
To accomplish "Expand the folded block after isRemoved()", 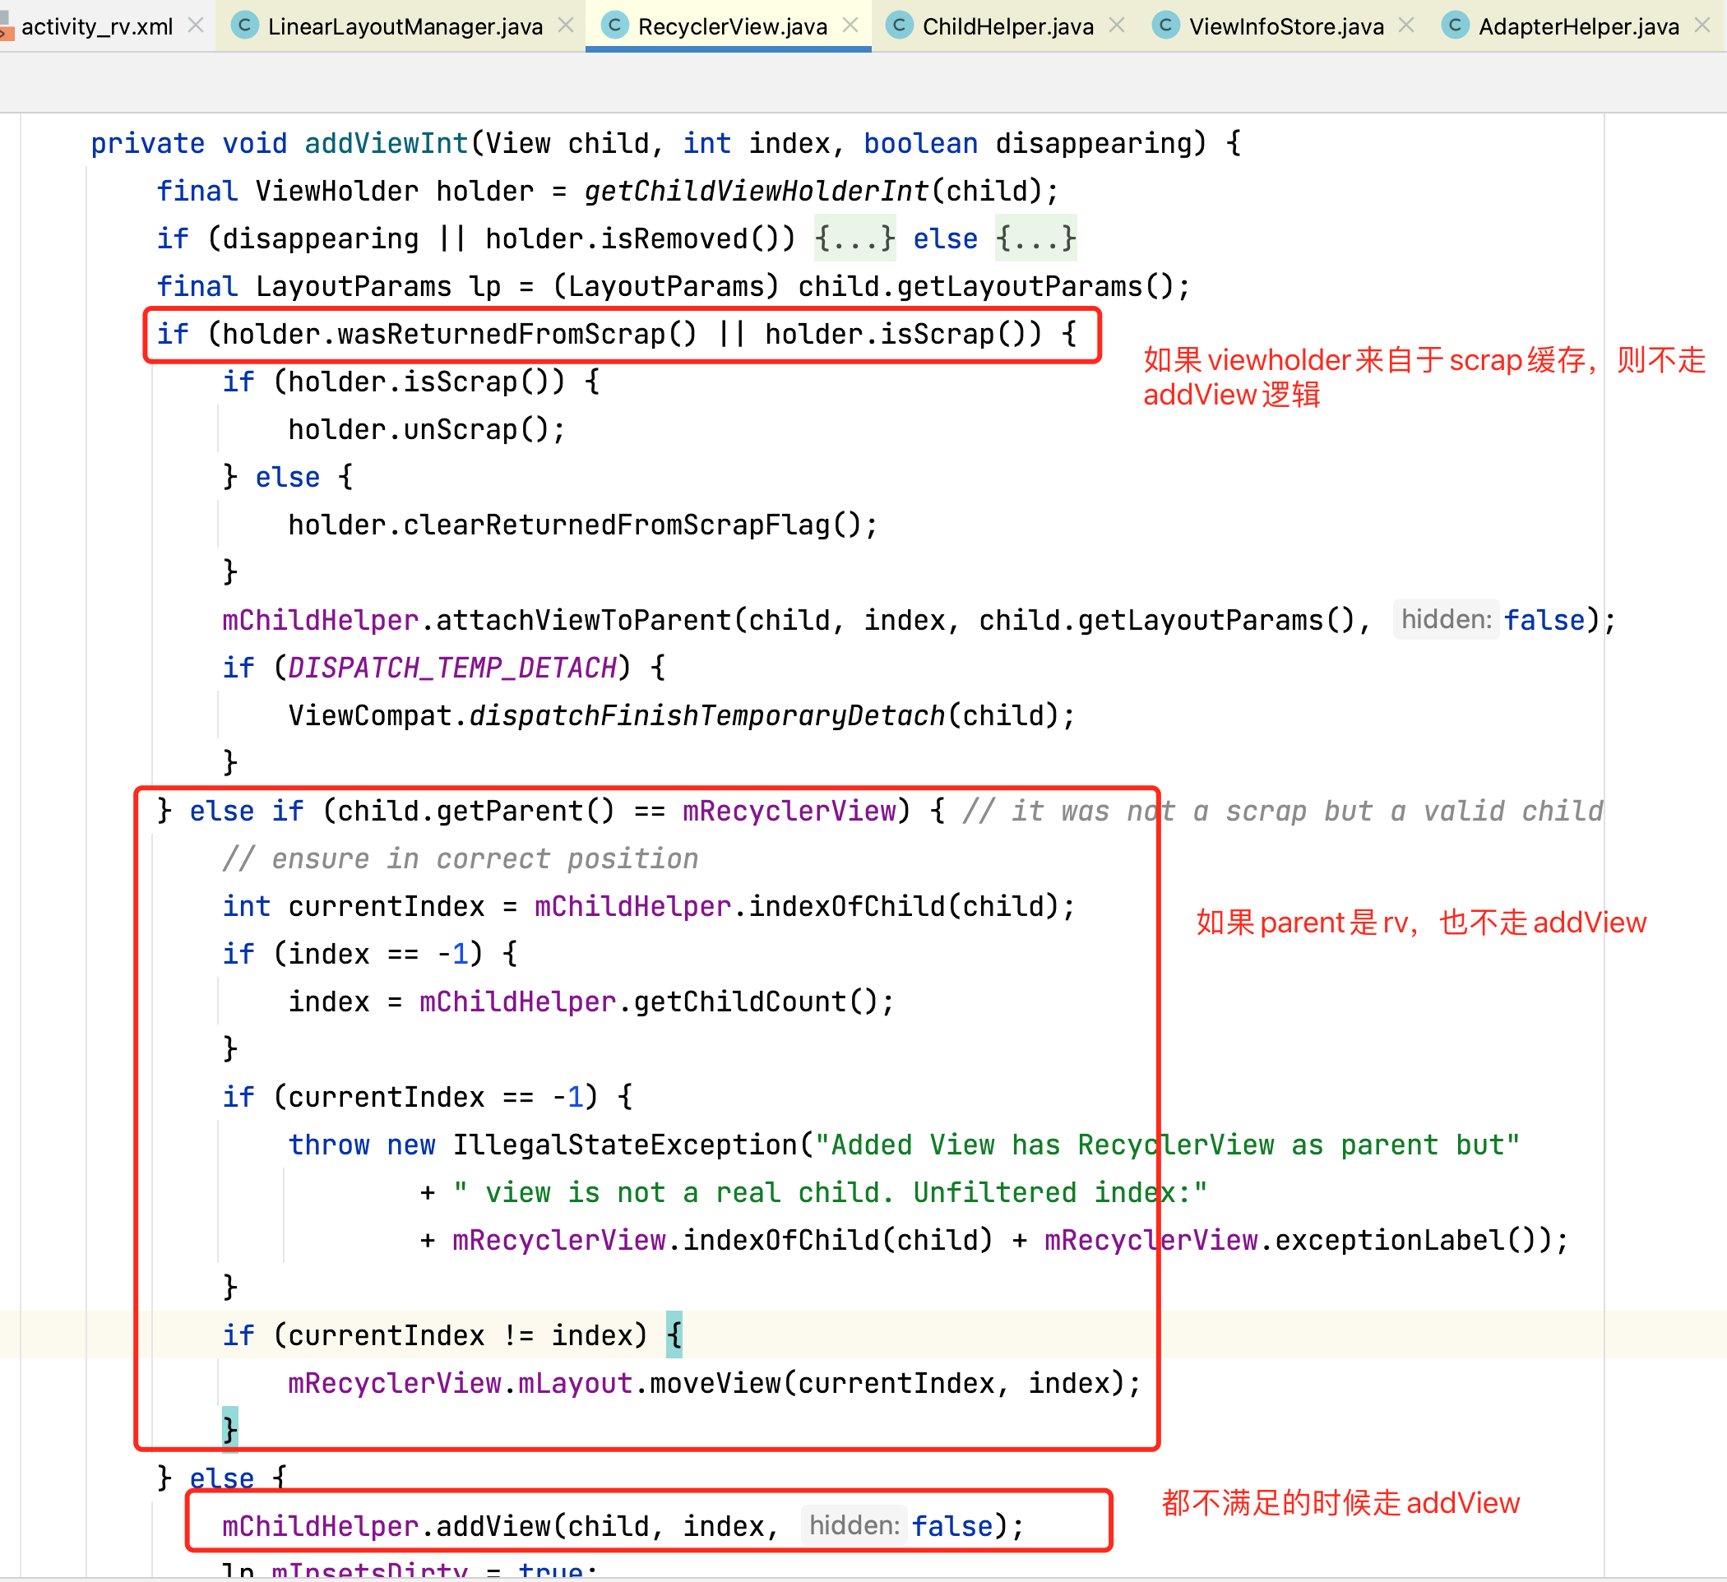I will [x=854, y=238].
